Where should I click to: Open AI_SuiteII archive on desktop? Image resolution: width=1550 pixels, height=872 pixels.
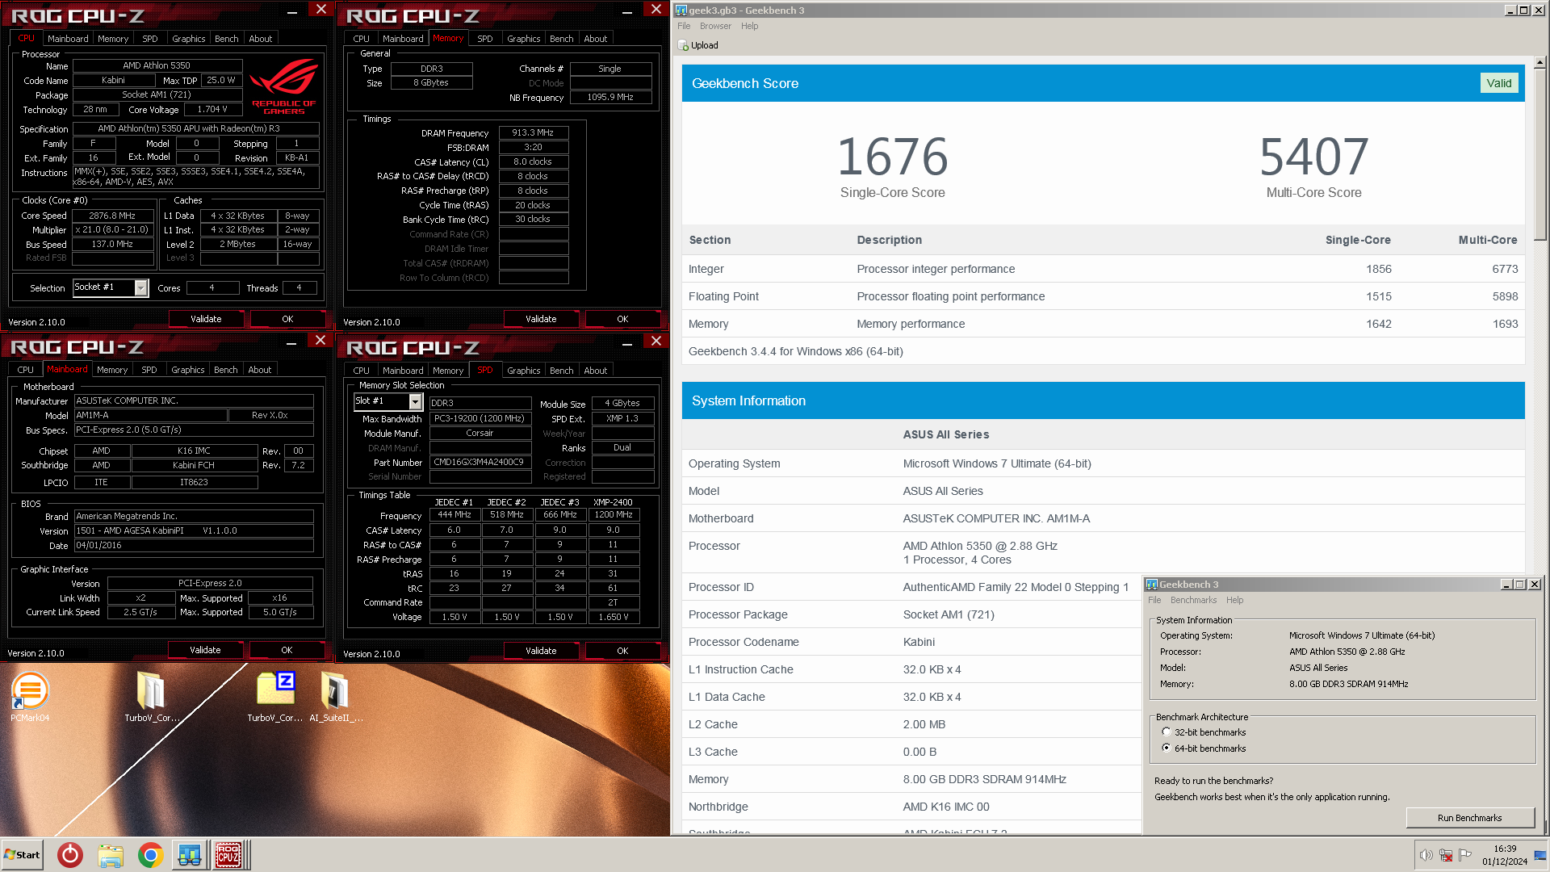coord(336,698)
